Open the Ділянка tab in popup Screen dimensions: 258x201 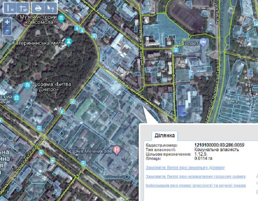point(165,135)
